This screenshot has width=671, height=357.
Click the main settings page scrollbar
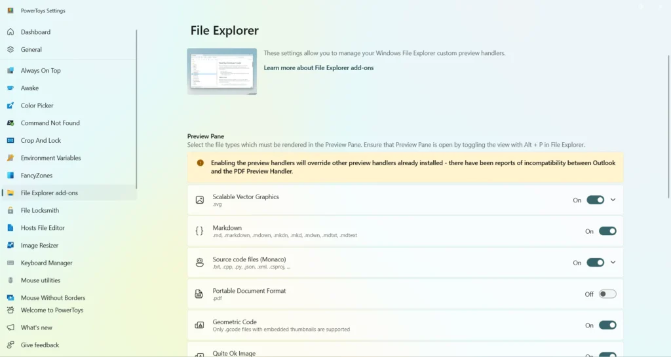click(668, 126)
